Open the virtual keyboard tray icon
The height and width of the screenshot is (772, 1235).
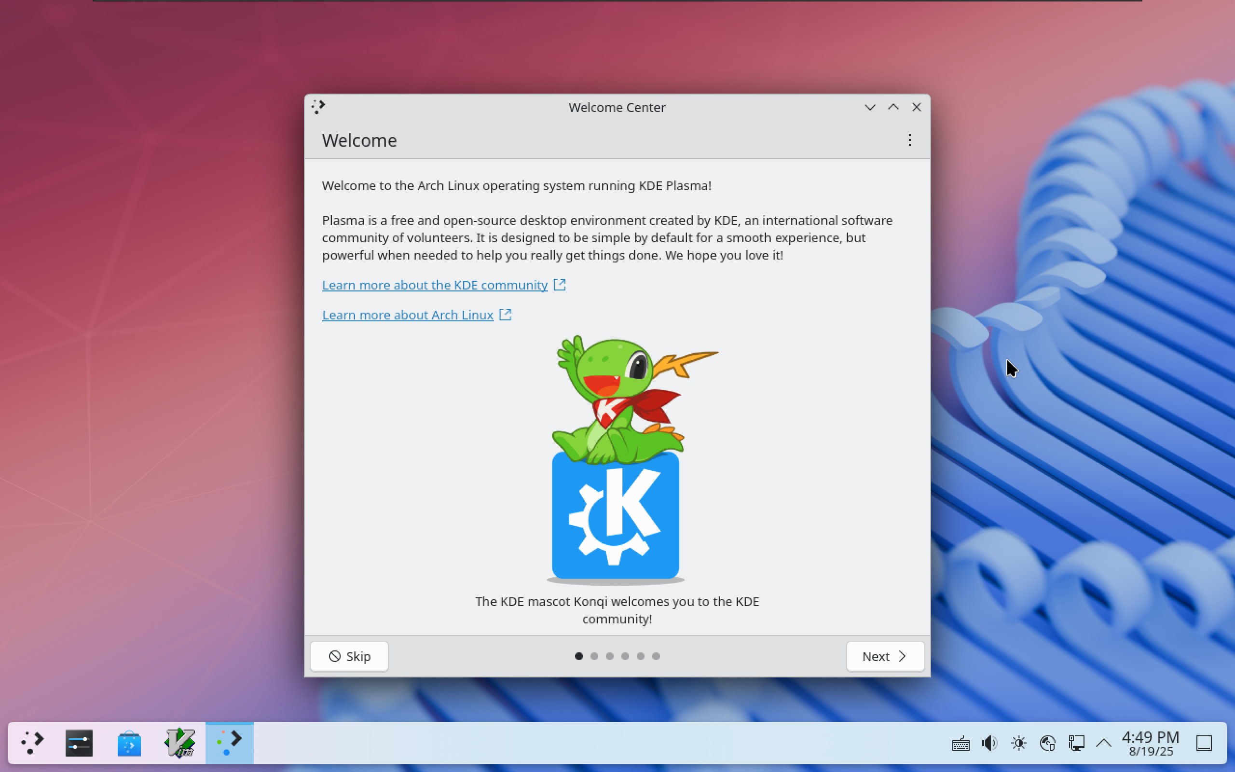[961, 744]
